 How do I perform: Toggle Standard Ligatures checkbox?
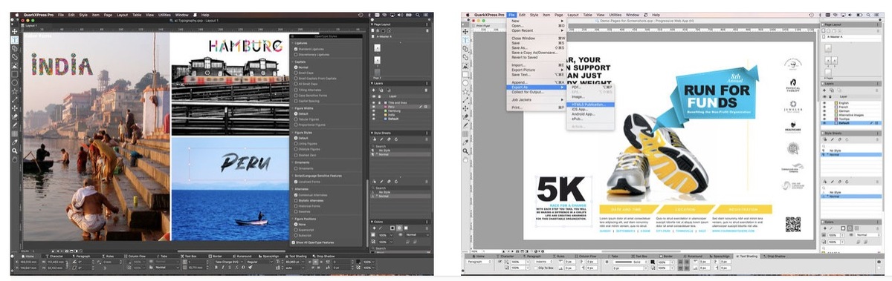(296, 49)
